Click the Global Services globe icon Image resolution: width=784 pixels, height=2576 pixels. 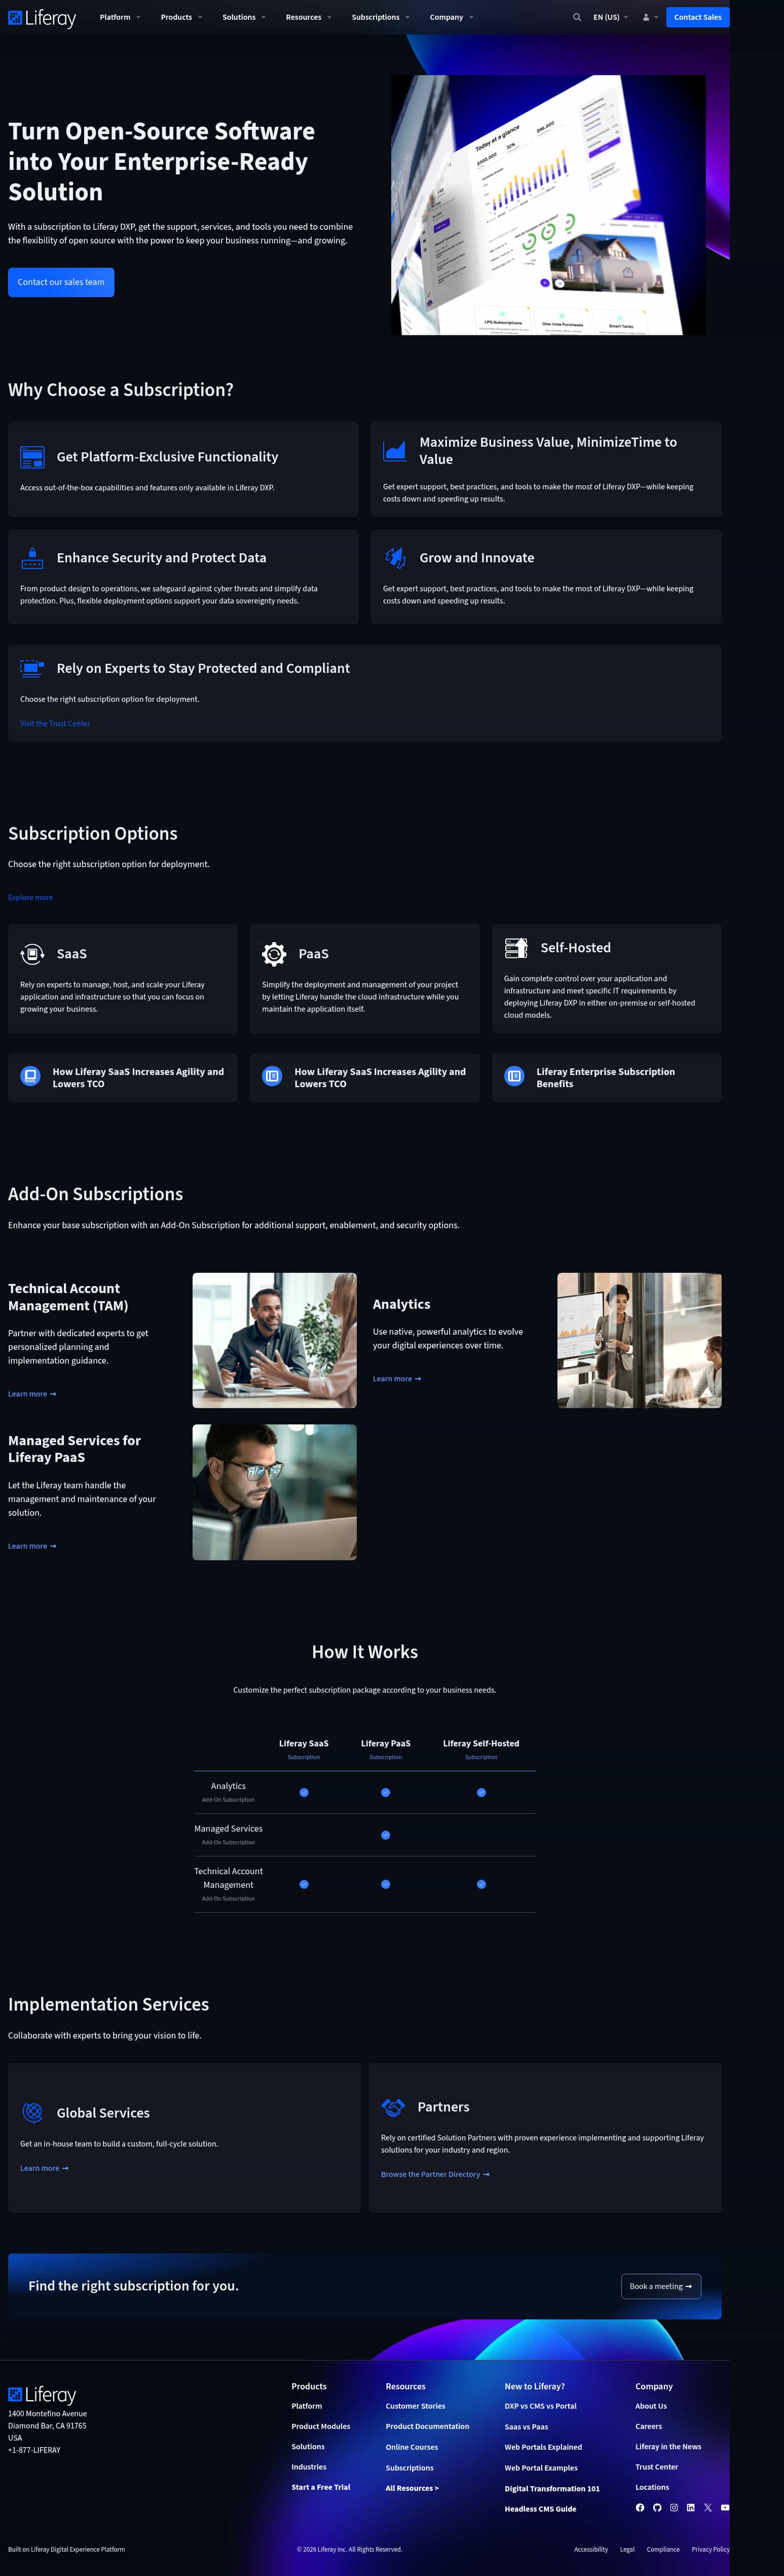click(32, 2112)
